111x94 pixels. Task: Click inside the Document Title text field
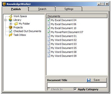(77, 85)
